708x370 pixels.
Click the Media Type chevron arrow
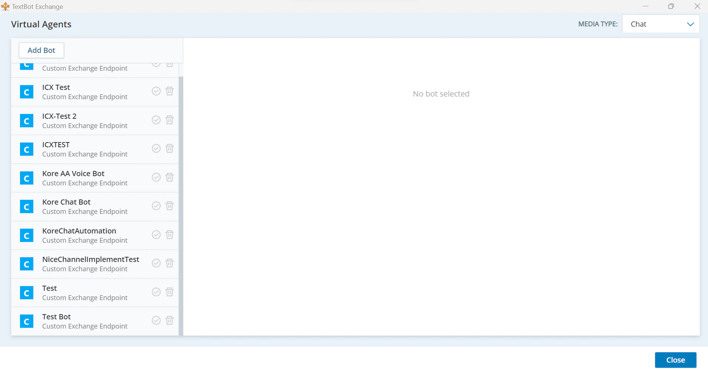tap(691, 24)
